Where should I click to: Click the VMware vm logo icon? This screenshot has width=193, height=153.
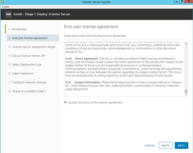[x=8, y=14]
